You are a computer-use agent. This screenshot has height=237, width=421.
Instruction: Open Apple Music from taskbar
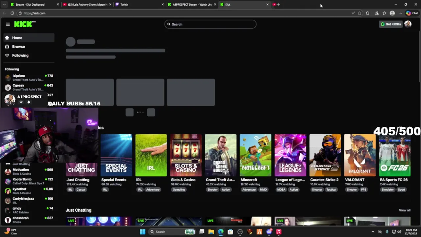(x=279, y=232)
